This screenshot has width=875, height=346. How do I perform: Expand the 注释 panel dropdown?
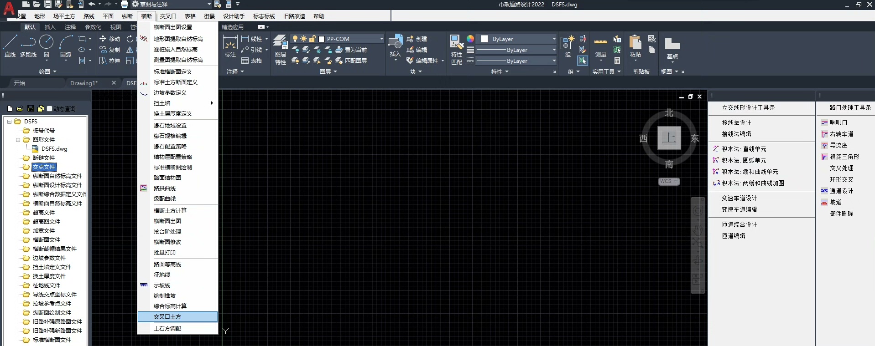tap(235, 71)
